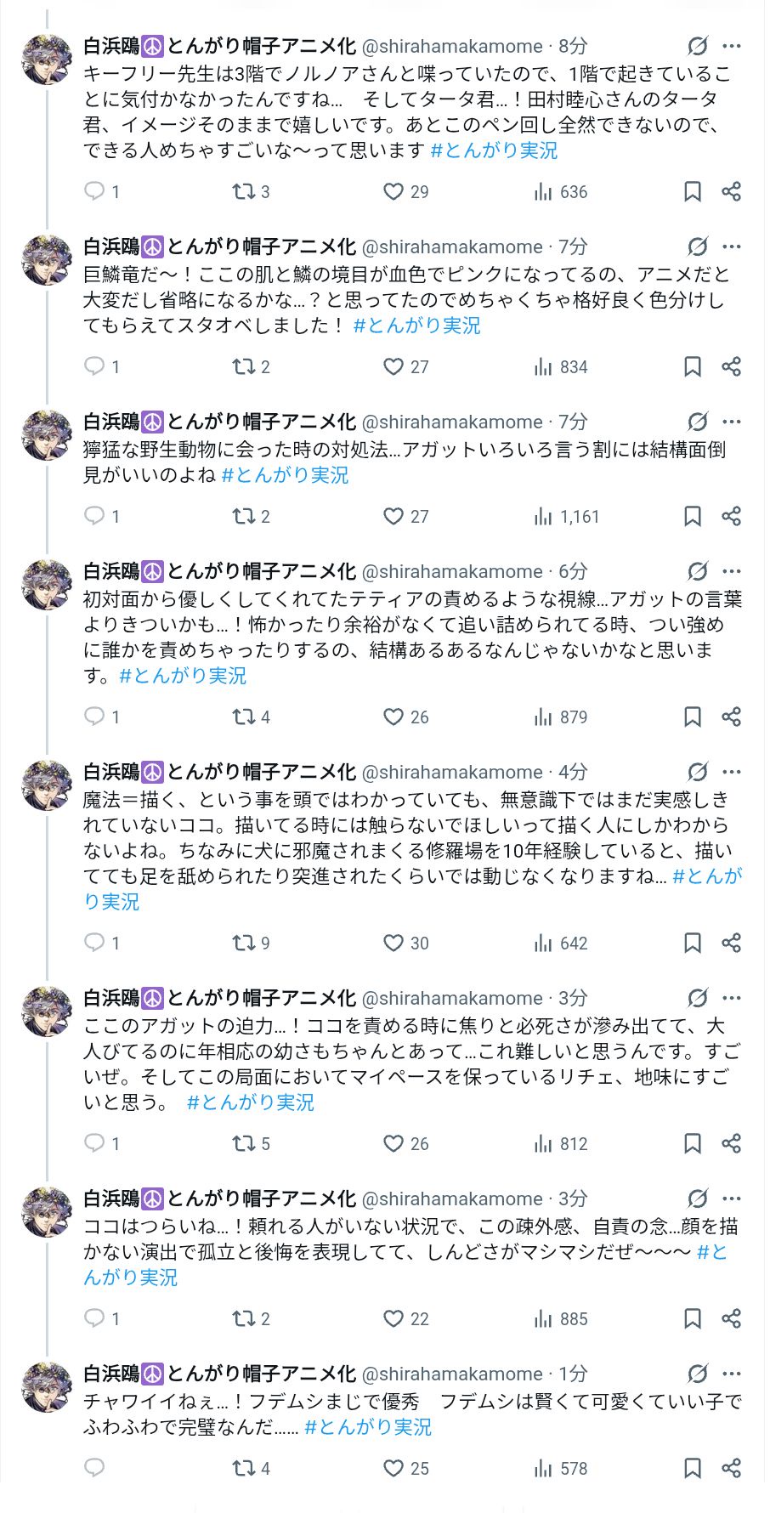Like the チャワイイねぇ tweet with 25 likes
The image size is (770, 1513).
(x=393, y=1468)
